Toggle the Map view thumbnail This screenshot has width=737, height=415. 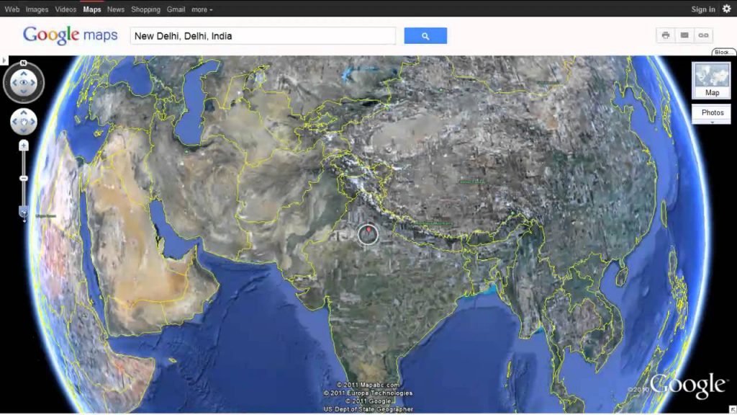(712, 80)
